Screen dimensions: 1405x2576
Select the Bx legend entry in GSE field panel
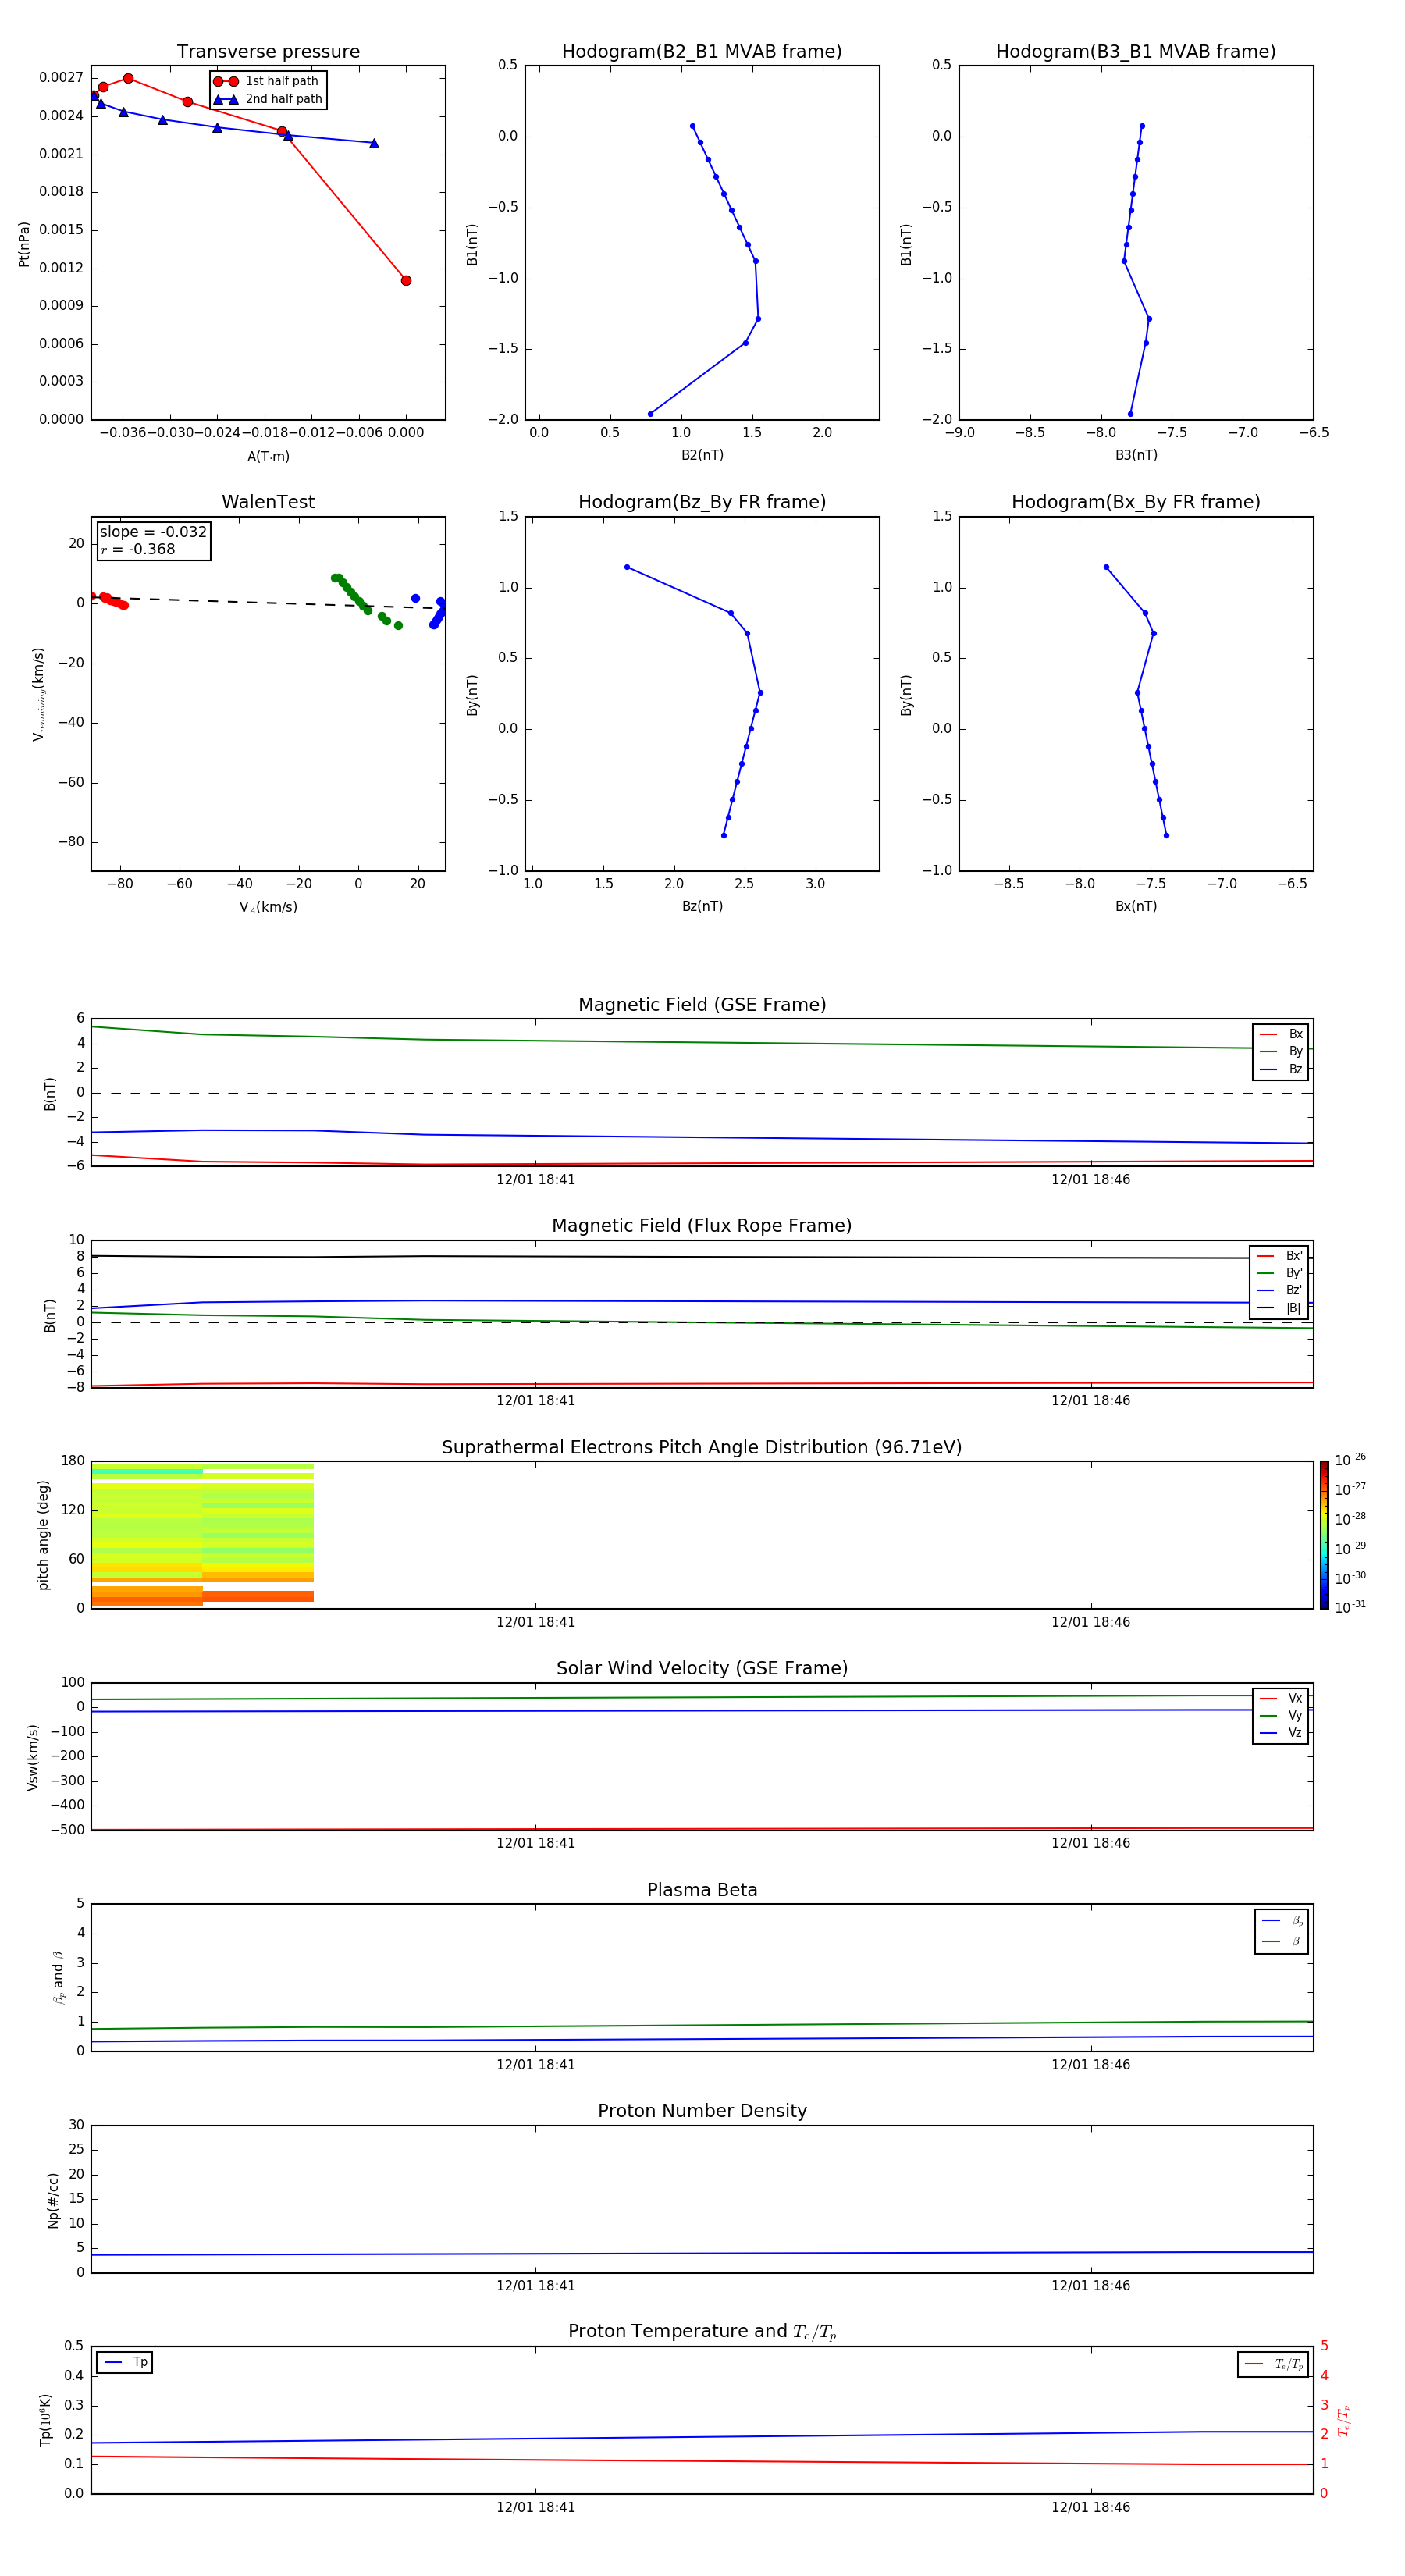point(1281,1034)
